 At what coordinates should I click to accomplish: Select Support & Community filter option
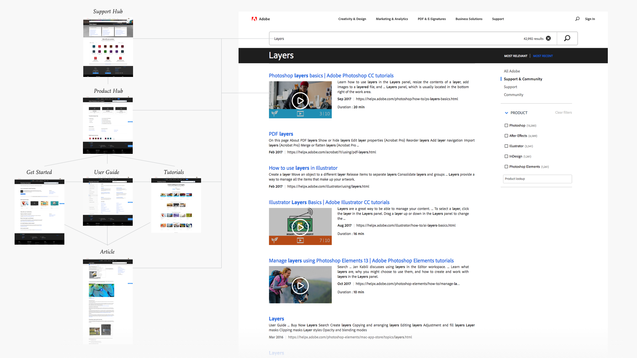523,79
